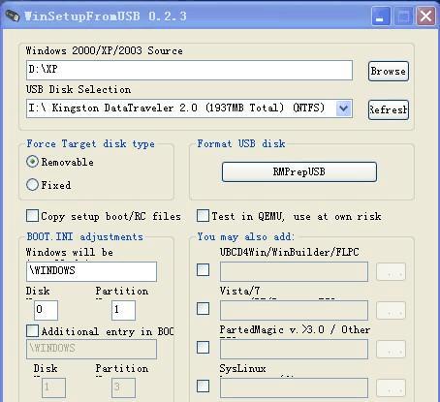Click browse button next to PartedMagic field

(391, 349)
